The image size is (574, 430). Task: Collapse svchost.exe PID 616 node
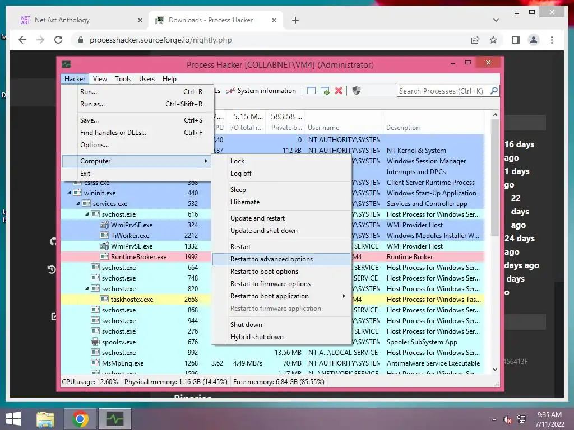(87, 214)
